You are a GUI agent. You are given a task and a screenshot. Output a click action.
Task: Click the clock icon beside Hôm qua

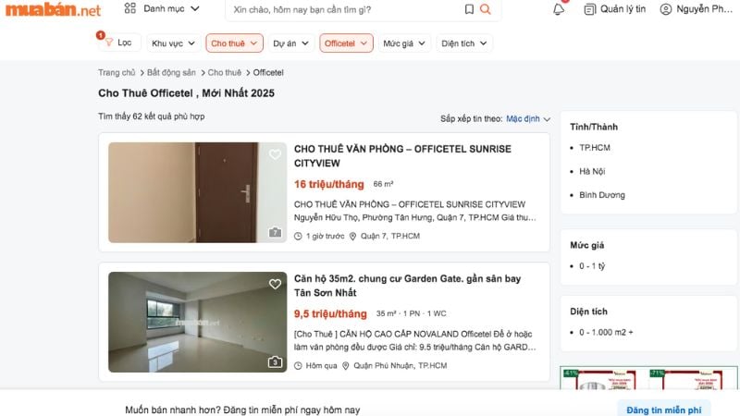(x=298, y=366)
